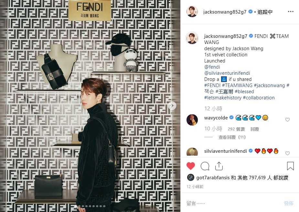Open the #TEAMWANG hashtag
299x212 pixels.
(x=237, y=85)
